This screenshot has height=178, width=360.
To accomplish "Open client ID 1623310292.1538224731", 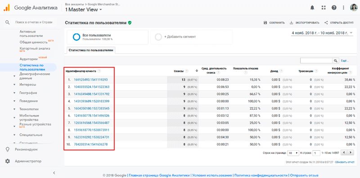I will pyautogui.click(x=92, y=137).
